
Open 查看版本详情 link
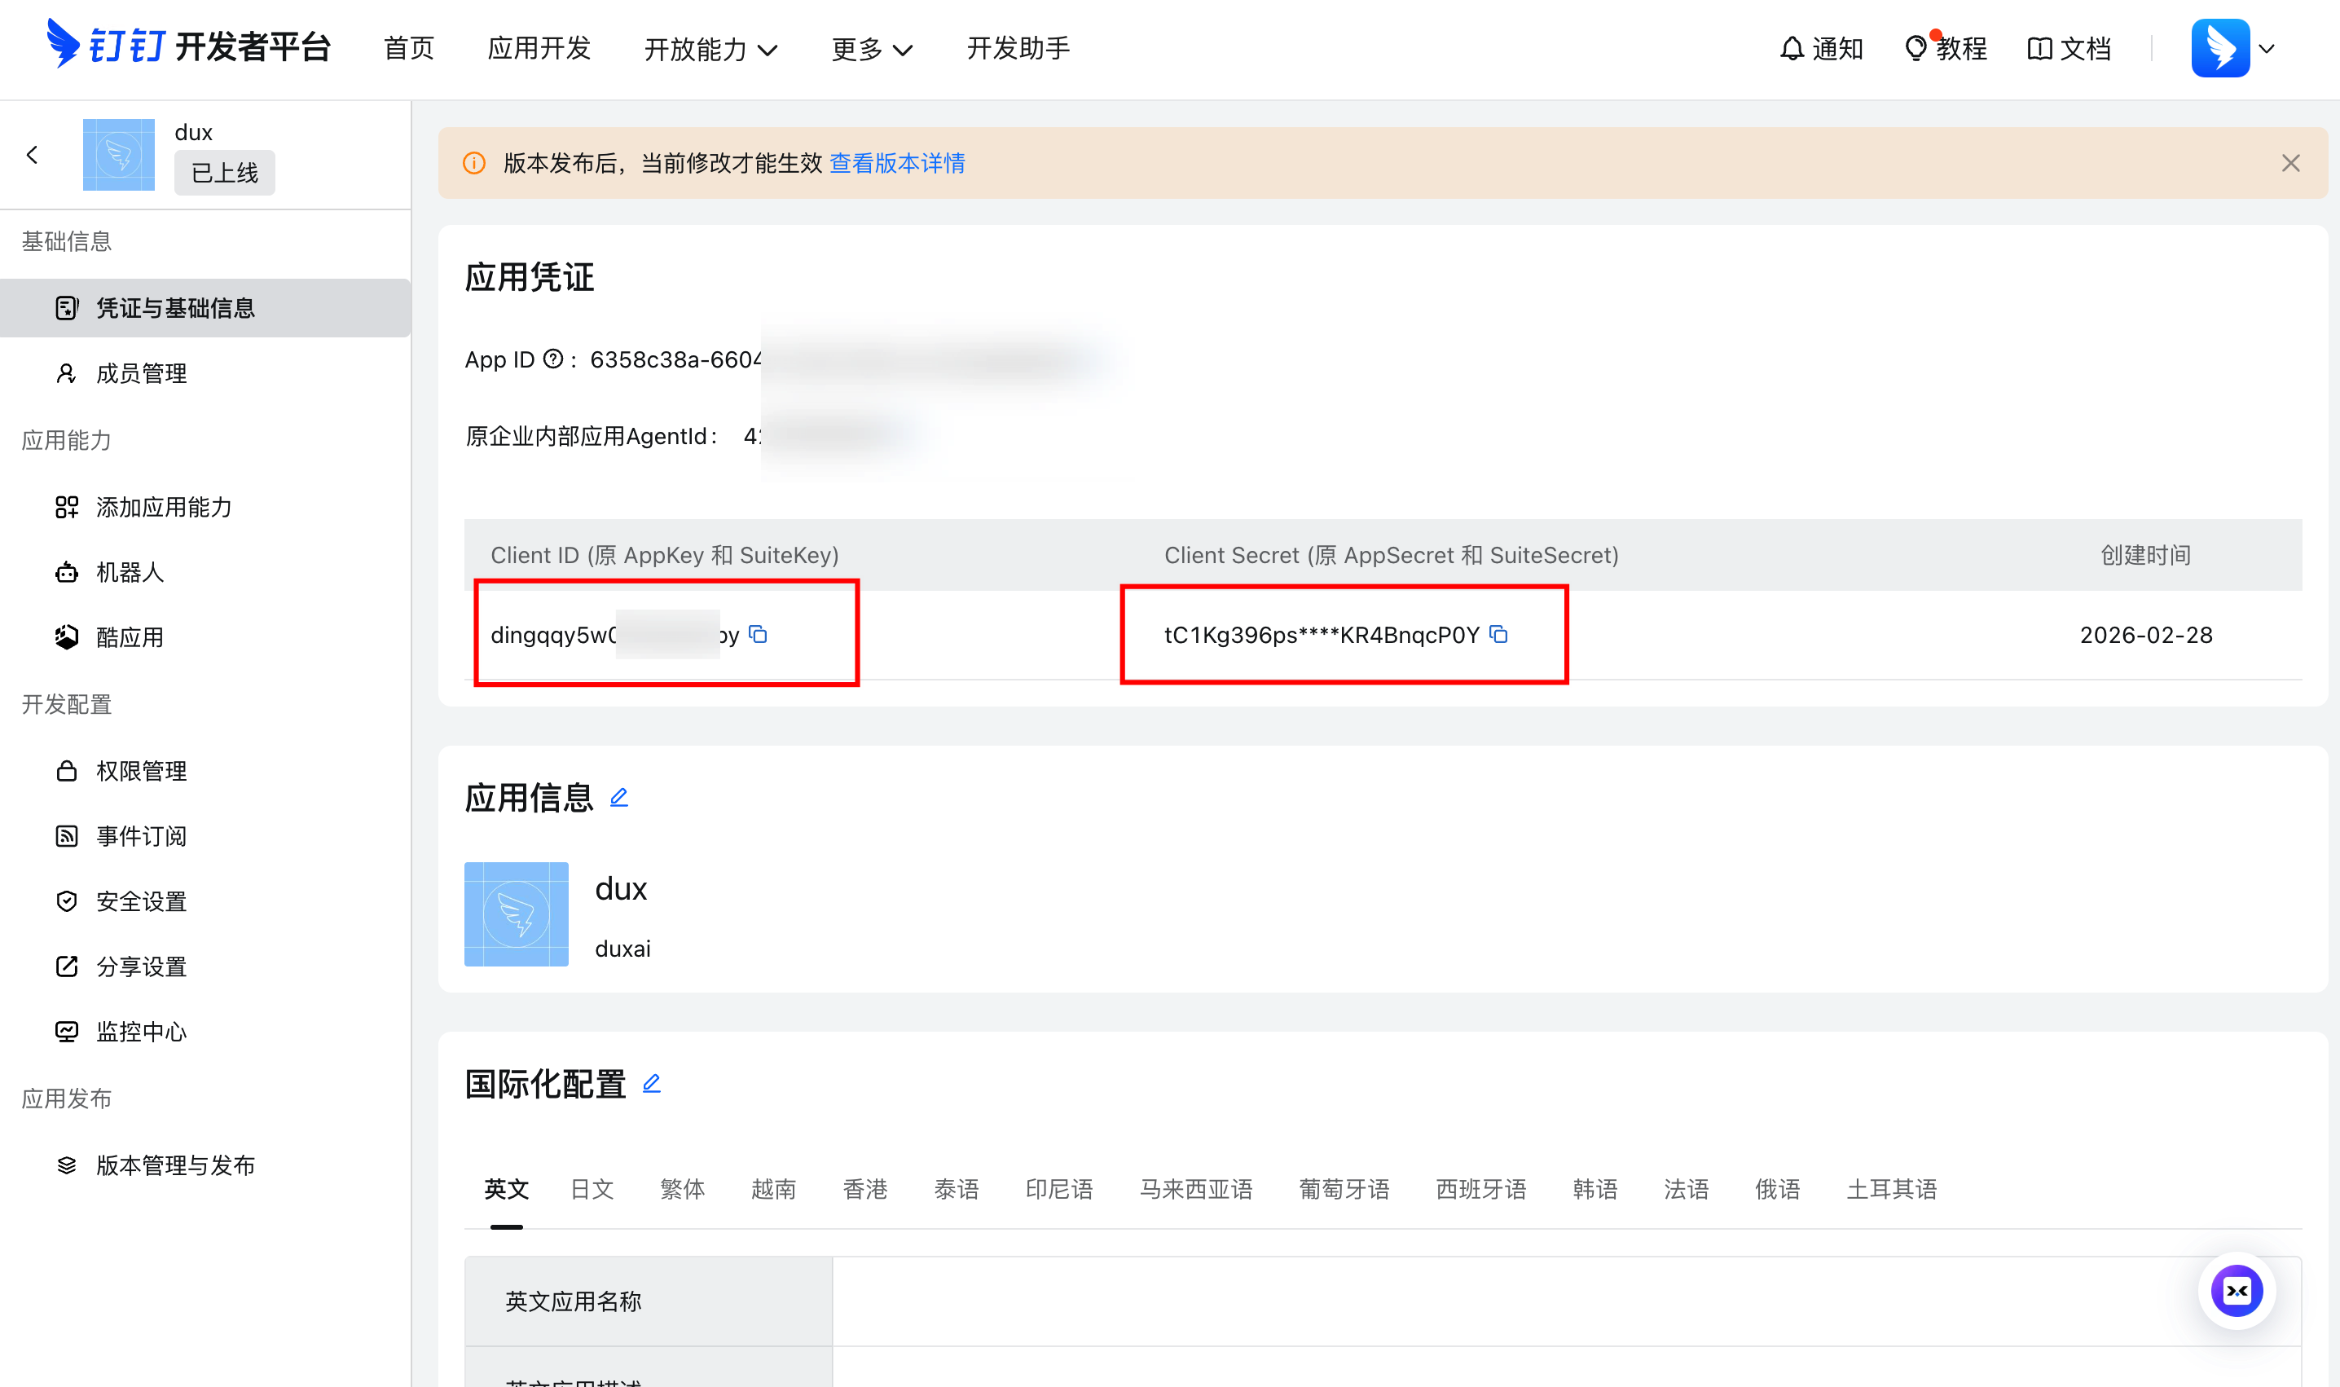[x=897, y=163]
